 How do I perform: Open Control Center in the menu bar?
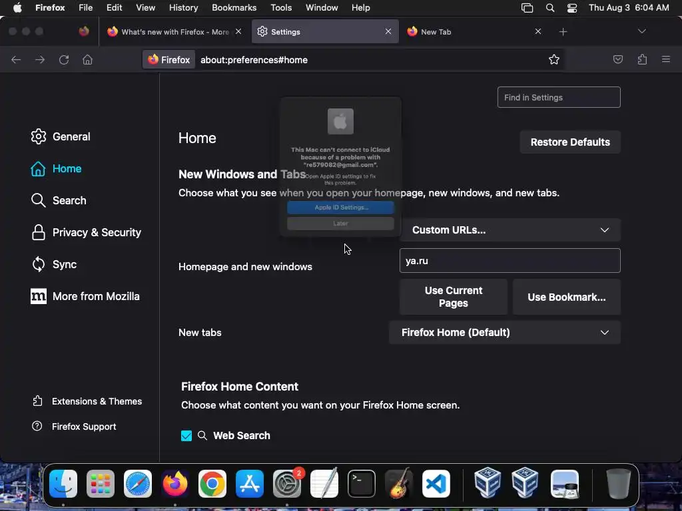coord(572,8)
